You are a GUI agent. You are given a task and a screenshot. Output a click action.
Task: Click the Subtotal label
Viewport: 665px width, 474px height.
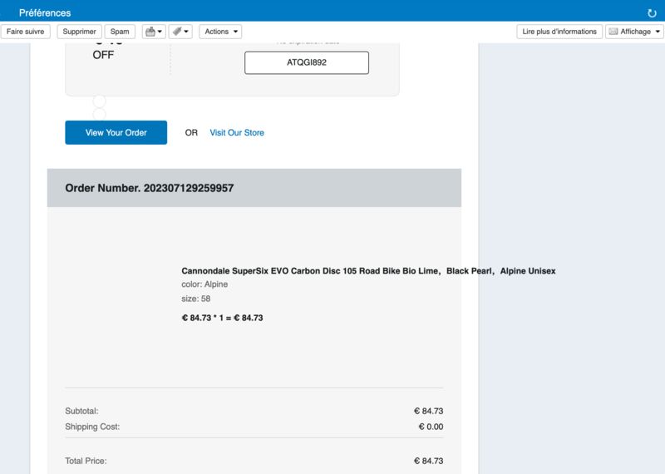81,411
